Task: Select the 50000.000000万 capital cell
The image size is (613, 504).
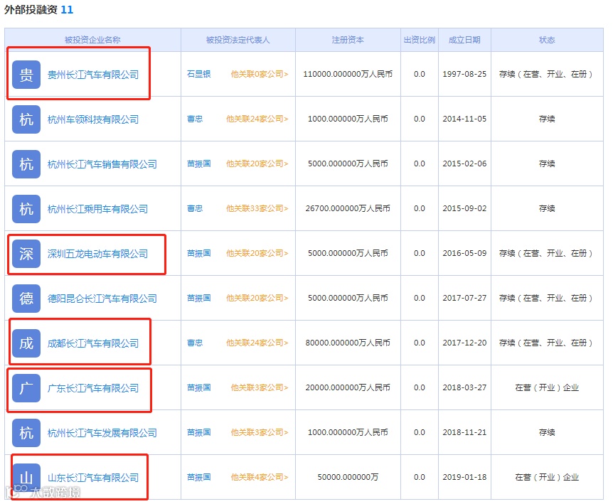Action: click(348, 477)
